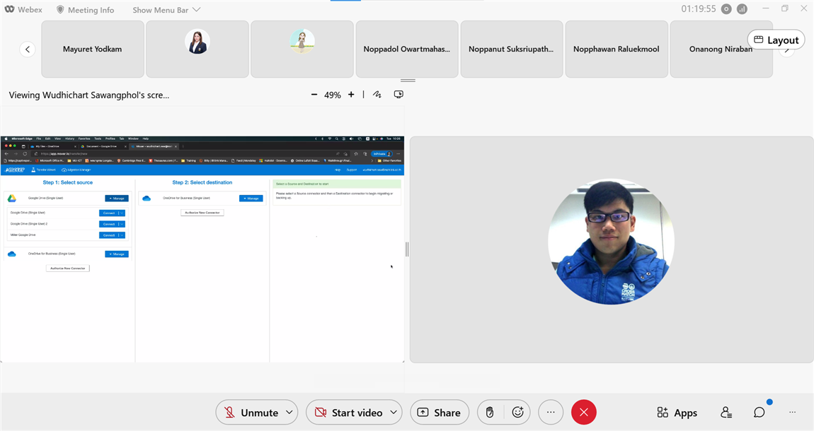Click the Share button
This screenshot has height=431, width=814.
coord(439,413)
